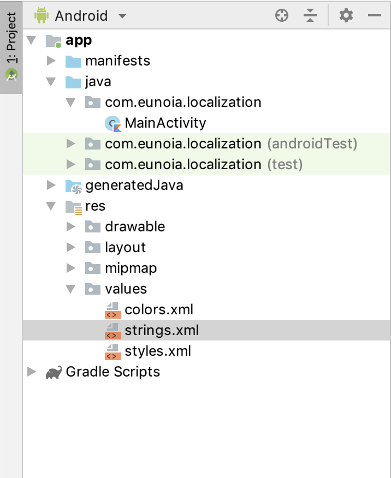Expand the (test) package
391x478 pixels.
[71, 164]
